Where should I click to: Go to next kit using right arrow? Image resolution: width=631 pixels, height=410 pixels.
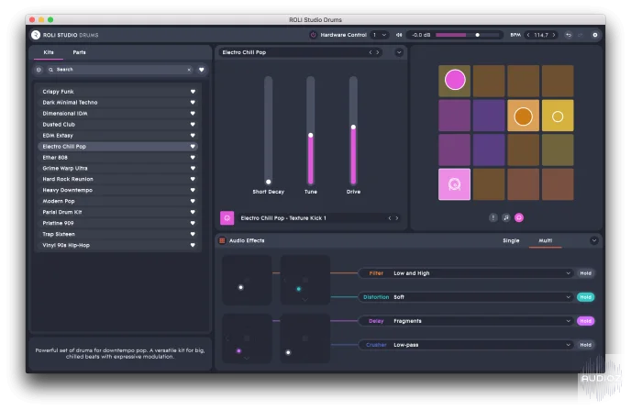(x=378, y=52)
